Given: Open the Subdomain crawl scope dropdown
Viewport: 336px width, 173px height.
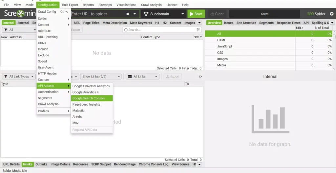Looking at the screenshot, I should (164, 14).
